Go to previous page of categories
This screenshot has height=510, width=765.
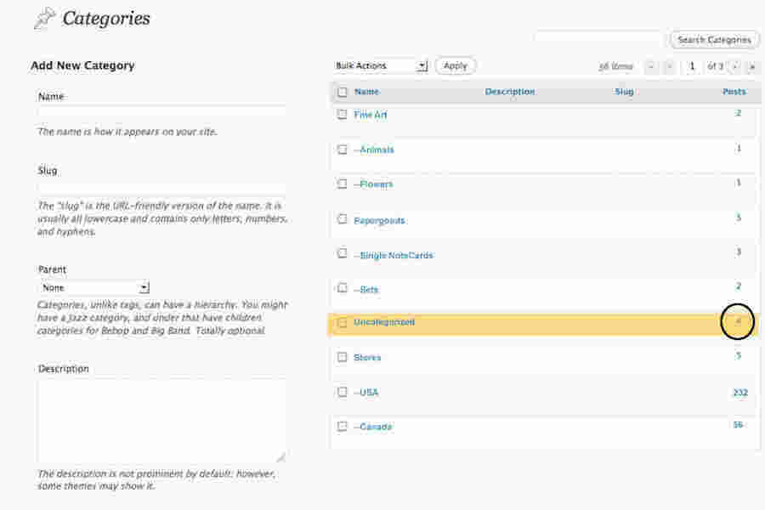click(670, 66)
